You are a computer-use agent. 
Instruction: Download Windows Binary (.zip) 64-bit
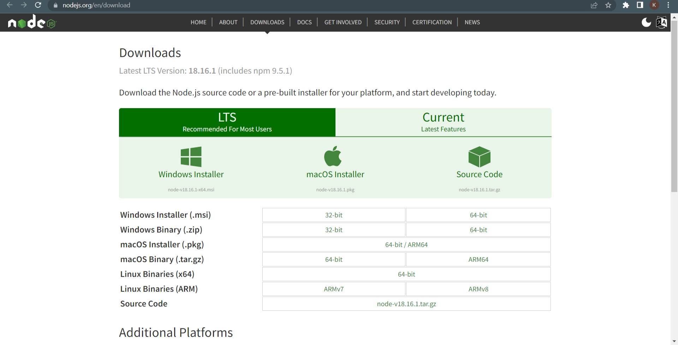point(478,230)
